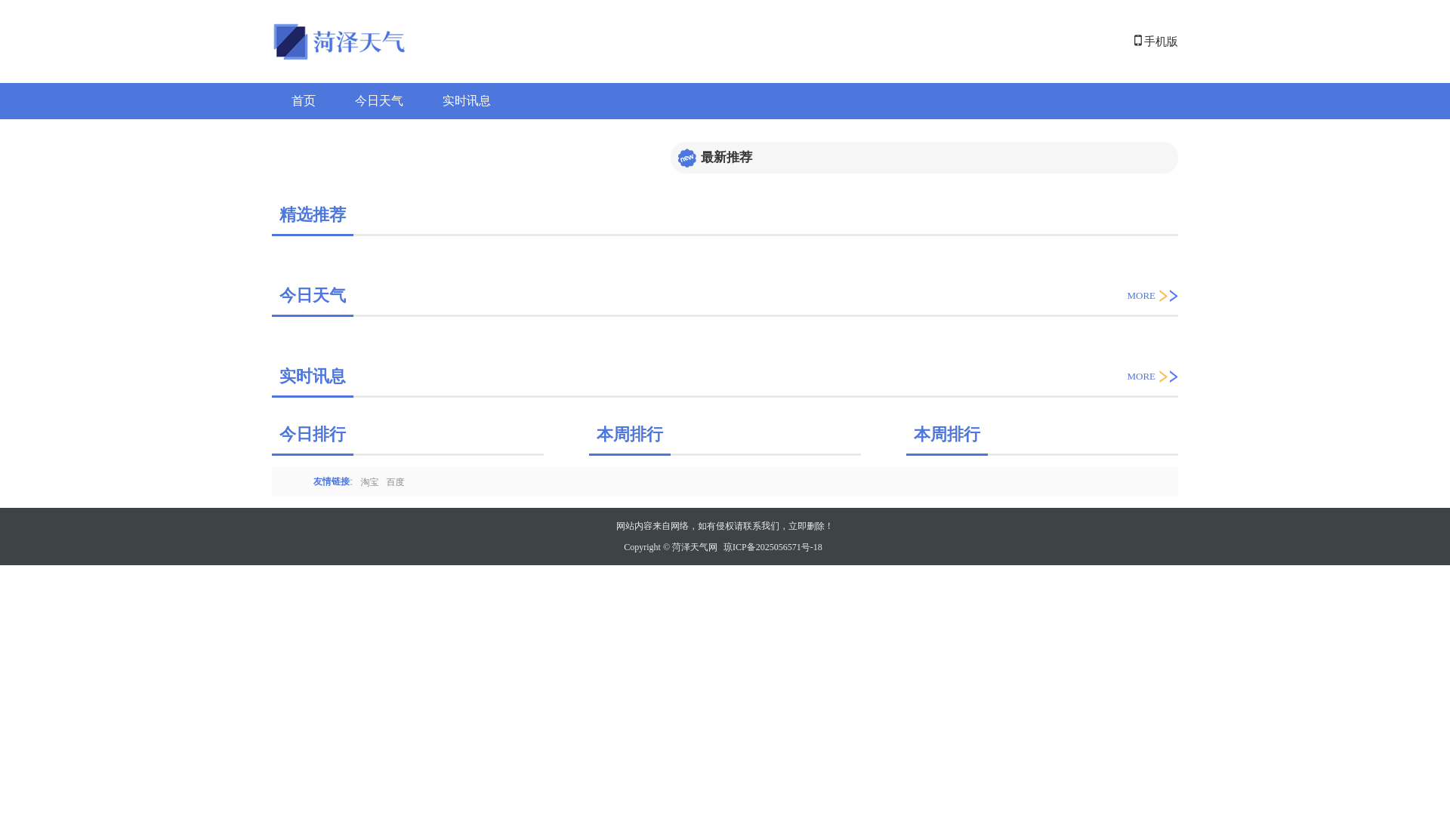Click the 菏泽天气 site logo

tap(339, 42)
